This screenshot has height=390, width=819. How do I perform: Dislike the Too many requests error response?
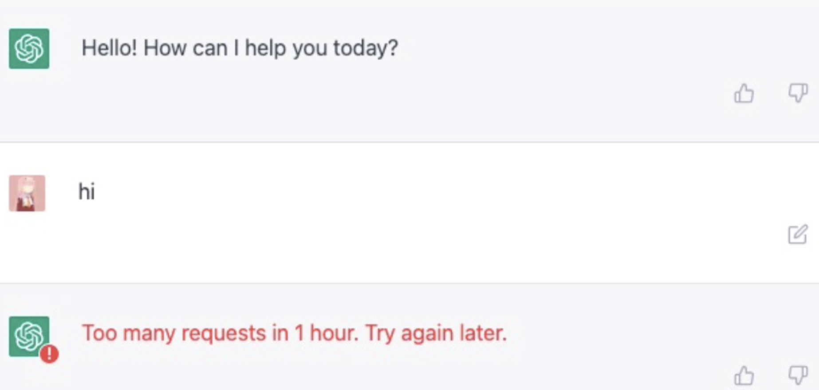pyautogui.click(x=798, y=376)
